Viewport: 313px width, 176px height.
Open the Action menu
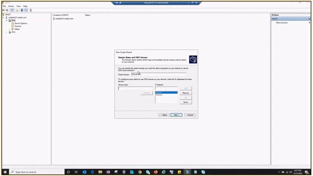(11, 6)
